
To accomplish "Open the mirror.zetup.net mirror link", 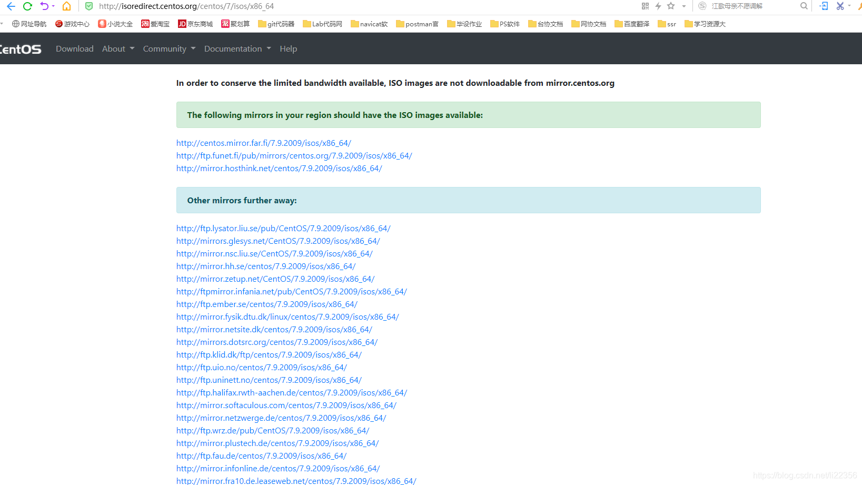I will pyautogui.click(x=275, y=279).
